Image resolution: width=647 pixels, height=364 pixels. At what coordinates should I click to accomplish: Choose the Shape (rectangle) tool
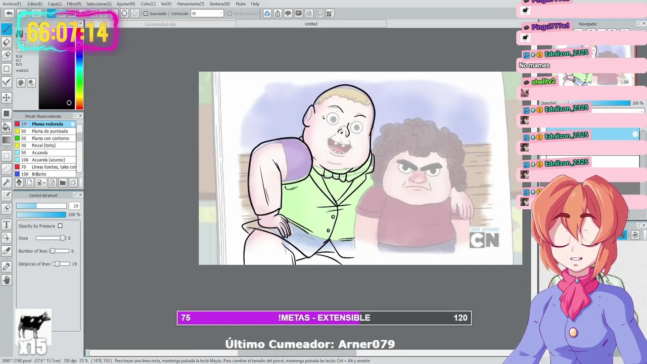click(7, 69)
